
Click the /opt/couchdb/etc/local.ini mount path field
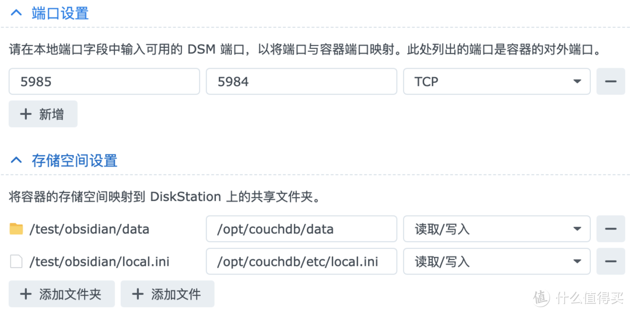click(x=302, y=261)
